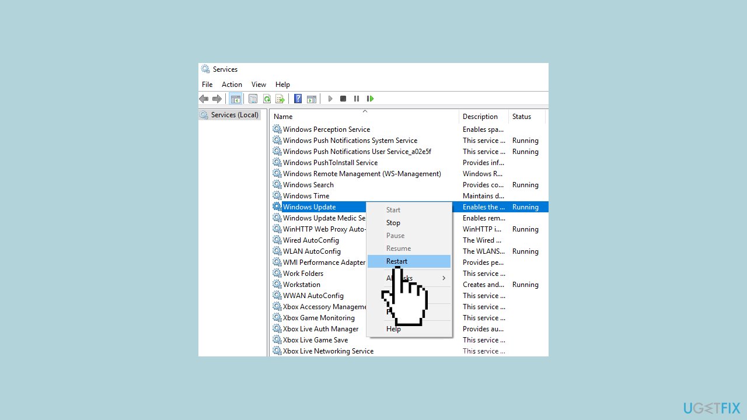The height and width of the screenshot is (420, 747).
Task: Click the gear icon beside WWAN AutoConfig
Action: [x=277, y=296]
